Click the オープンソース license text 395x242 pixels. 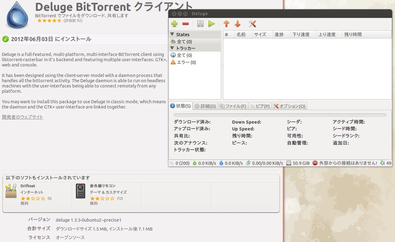[70, 237]
